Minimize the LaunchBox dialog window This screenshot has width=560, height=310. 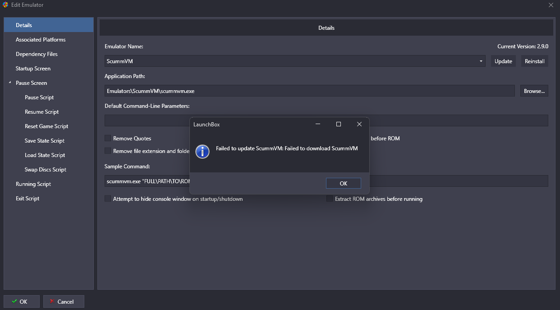pyautogui.click(x=318, y=124)
